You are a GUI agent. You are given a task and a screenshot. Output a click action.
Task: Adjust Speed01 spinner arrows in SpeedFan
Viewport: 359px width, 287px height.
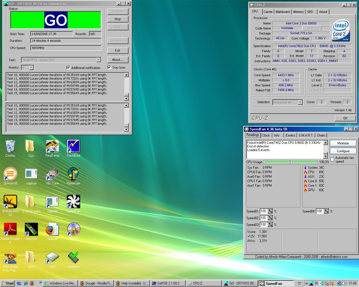point(270,211)
